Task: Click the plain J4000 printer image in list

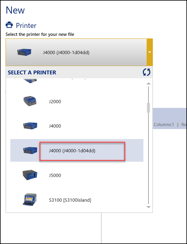Action: (x=30, y=126)
